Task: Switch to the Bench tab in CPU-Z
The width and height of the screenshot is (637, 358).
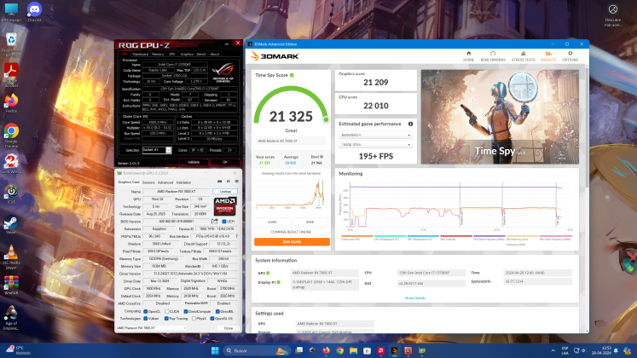Action: (201, 54)
